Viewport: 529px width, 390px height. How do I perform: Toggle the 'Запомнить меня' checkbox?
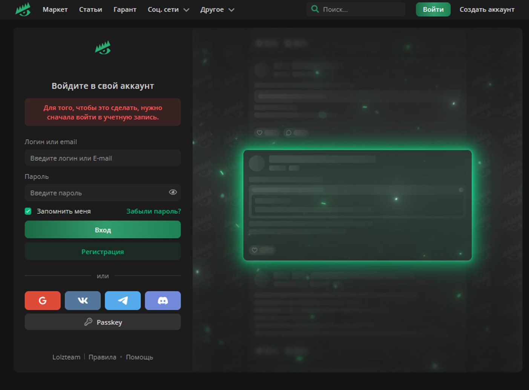point(28,211)
